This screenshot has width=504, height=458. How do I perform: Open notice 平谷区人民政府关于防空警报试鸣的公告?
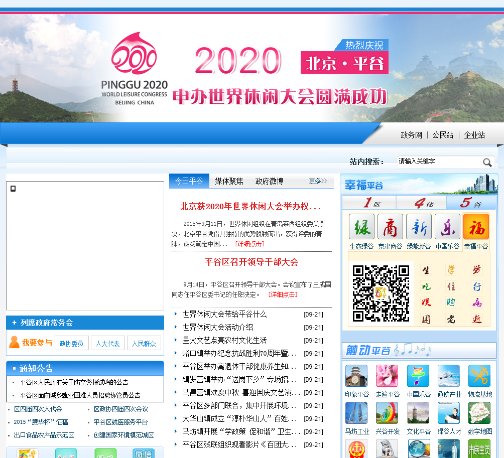(74, 382)
